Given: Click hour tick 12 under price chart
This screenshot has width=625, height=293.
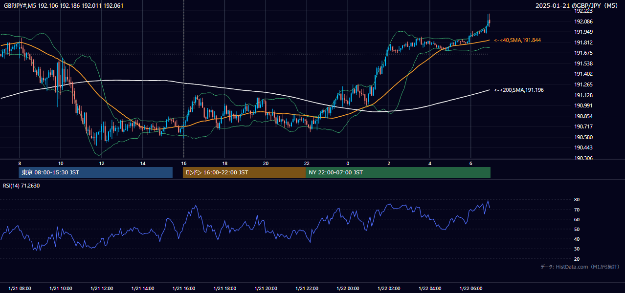Looking at the screenshot, I should pyautogui.click(x=102, y=163).
